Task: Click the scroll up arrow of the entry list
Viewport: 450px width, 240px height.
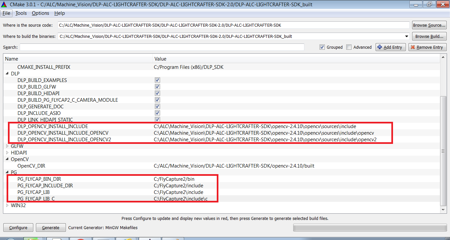Action: [x=443, y=58]
